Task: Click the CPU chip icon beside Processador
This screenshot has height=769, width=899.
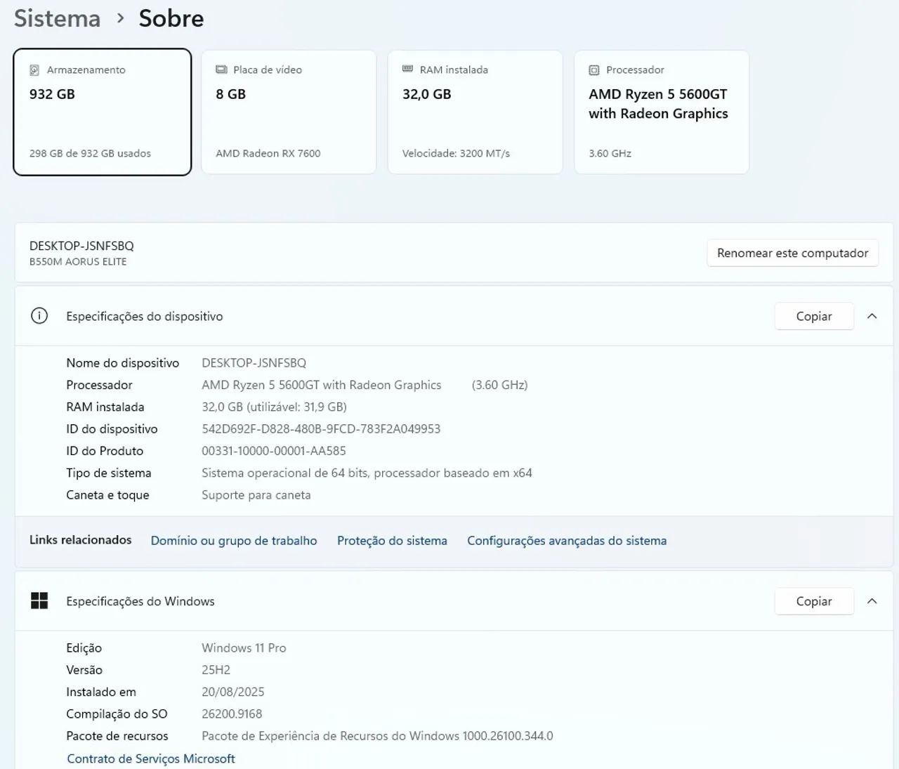Action: (x=594, y=70)
